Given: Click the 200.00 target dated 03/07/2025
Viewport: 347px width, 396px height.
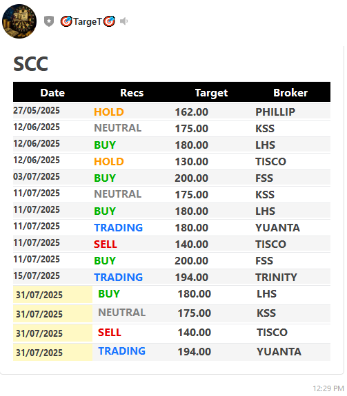Looking at the screenshot, I should coord(192,178).
